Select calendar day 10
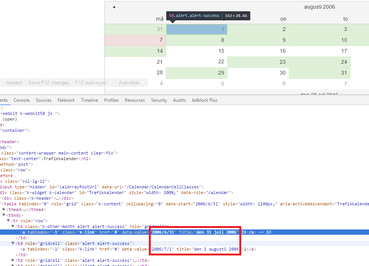This screenshot has width=369, height=266. coord(320,40)
